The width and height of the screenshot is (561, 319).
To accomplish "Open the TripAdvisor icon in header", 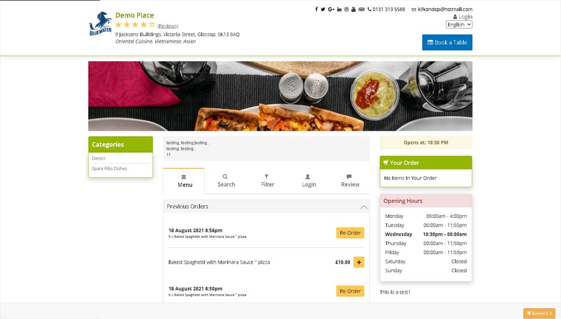I will point(361,9).
